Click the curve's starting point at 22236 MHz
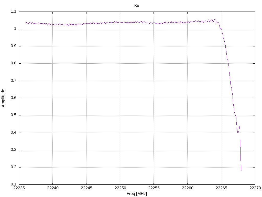262x197 pixels. pyautogui.click(x=26, y=22)
